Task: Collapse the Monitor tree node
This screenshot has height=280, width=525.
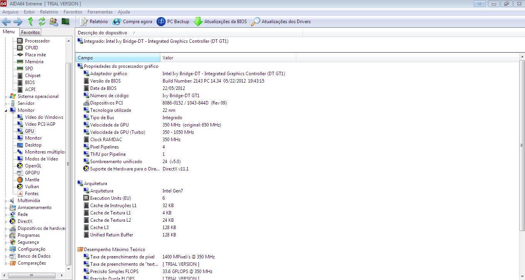Action: (x=6, y=110)
